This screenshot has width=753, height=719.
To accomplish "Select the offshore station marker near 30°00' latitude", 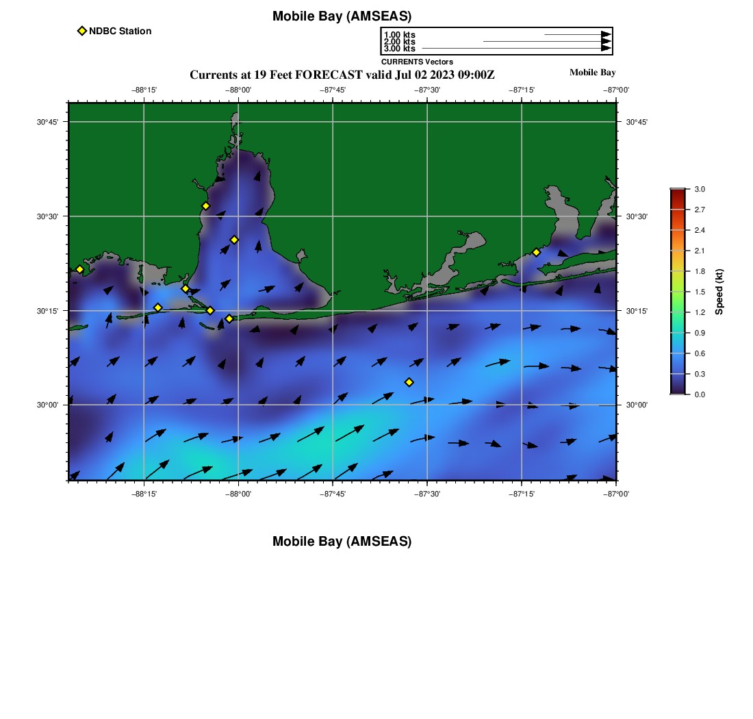I will tap(409, 382).
